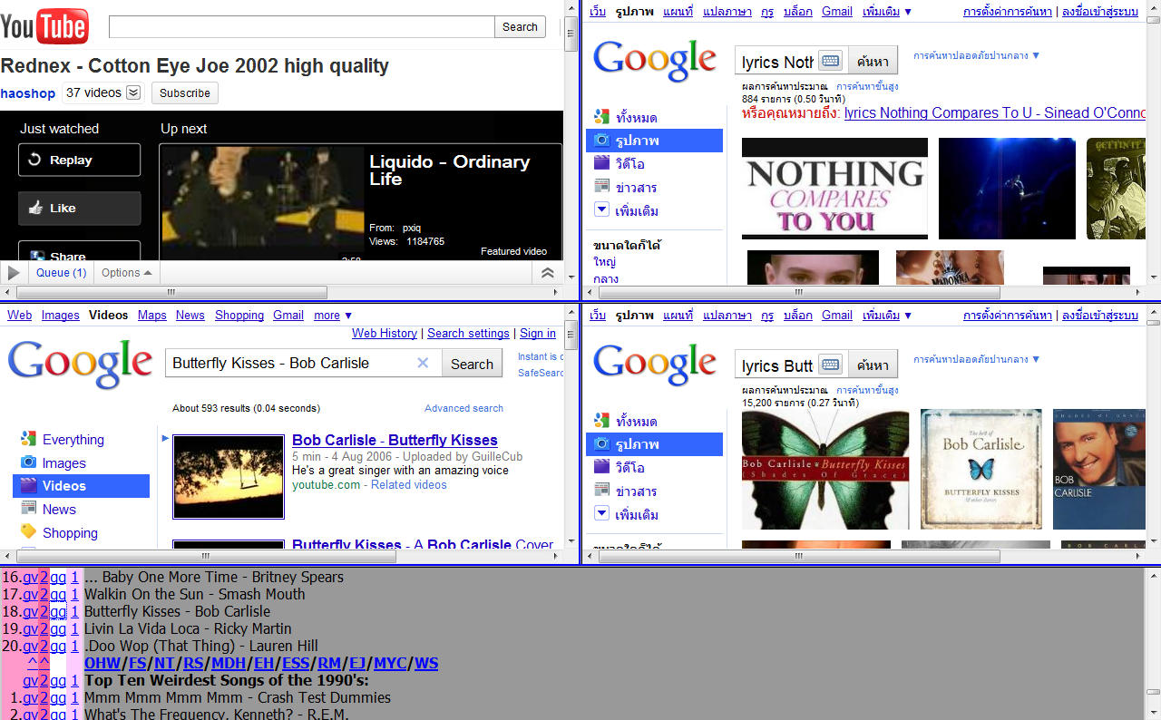Image resolution: width=1161 pixels, height=720 pixels.
Task: Click the Replay arrow icon under Just watched
Action: 35,160
